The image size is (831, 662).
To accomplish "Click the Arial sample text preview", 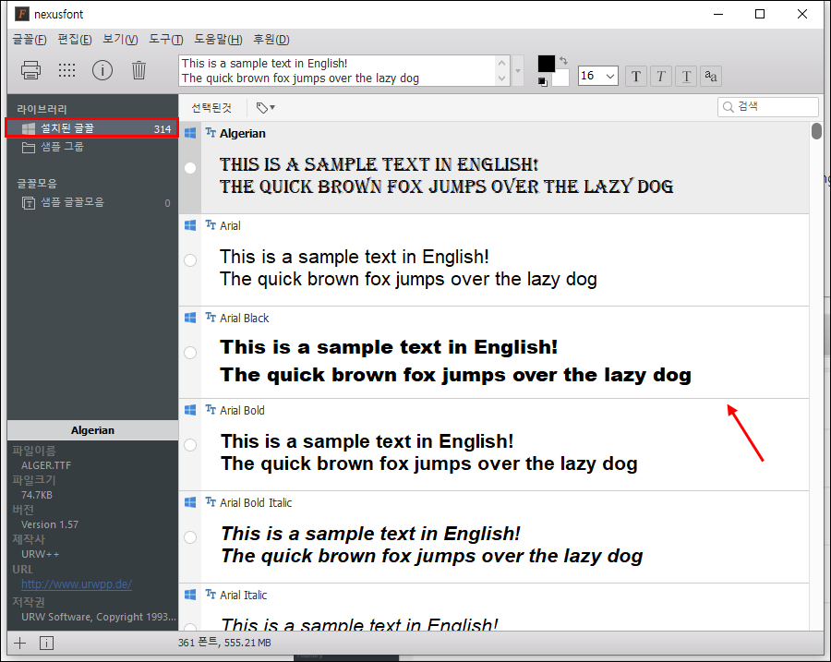I will (408, 268).
